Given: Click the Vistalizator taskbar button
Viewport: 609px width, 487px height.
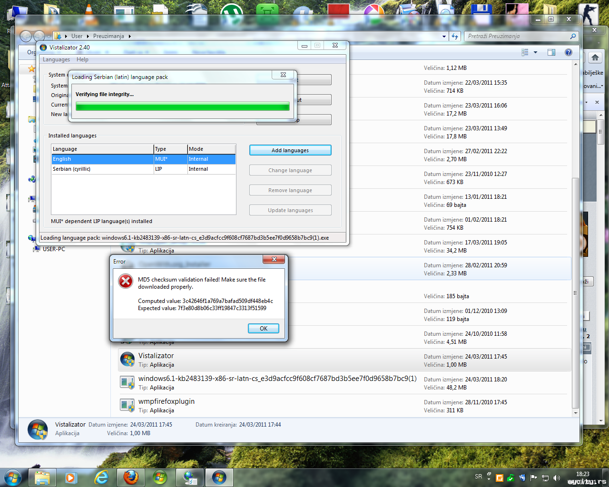Looking at the screenshot, I should coord(219,477).
